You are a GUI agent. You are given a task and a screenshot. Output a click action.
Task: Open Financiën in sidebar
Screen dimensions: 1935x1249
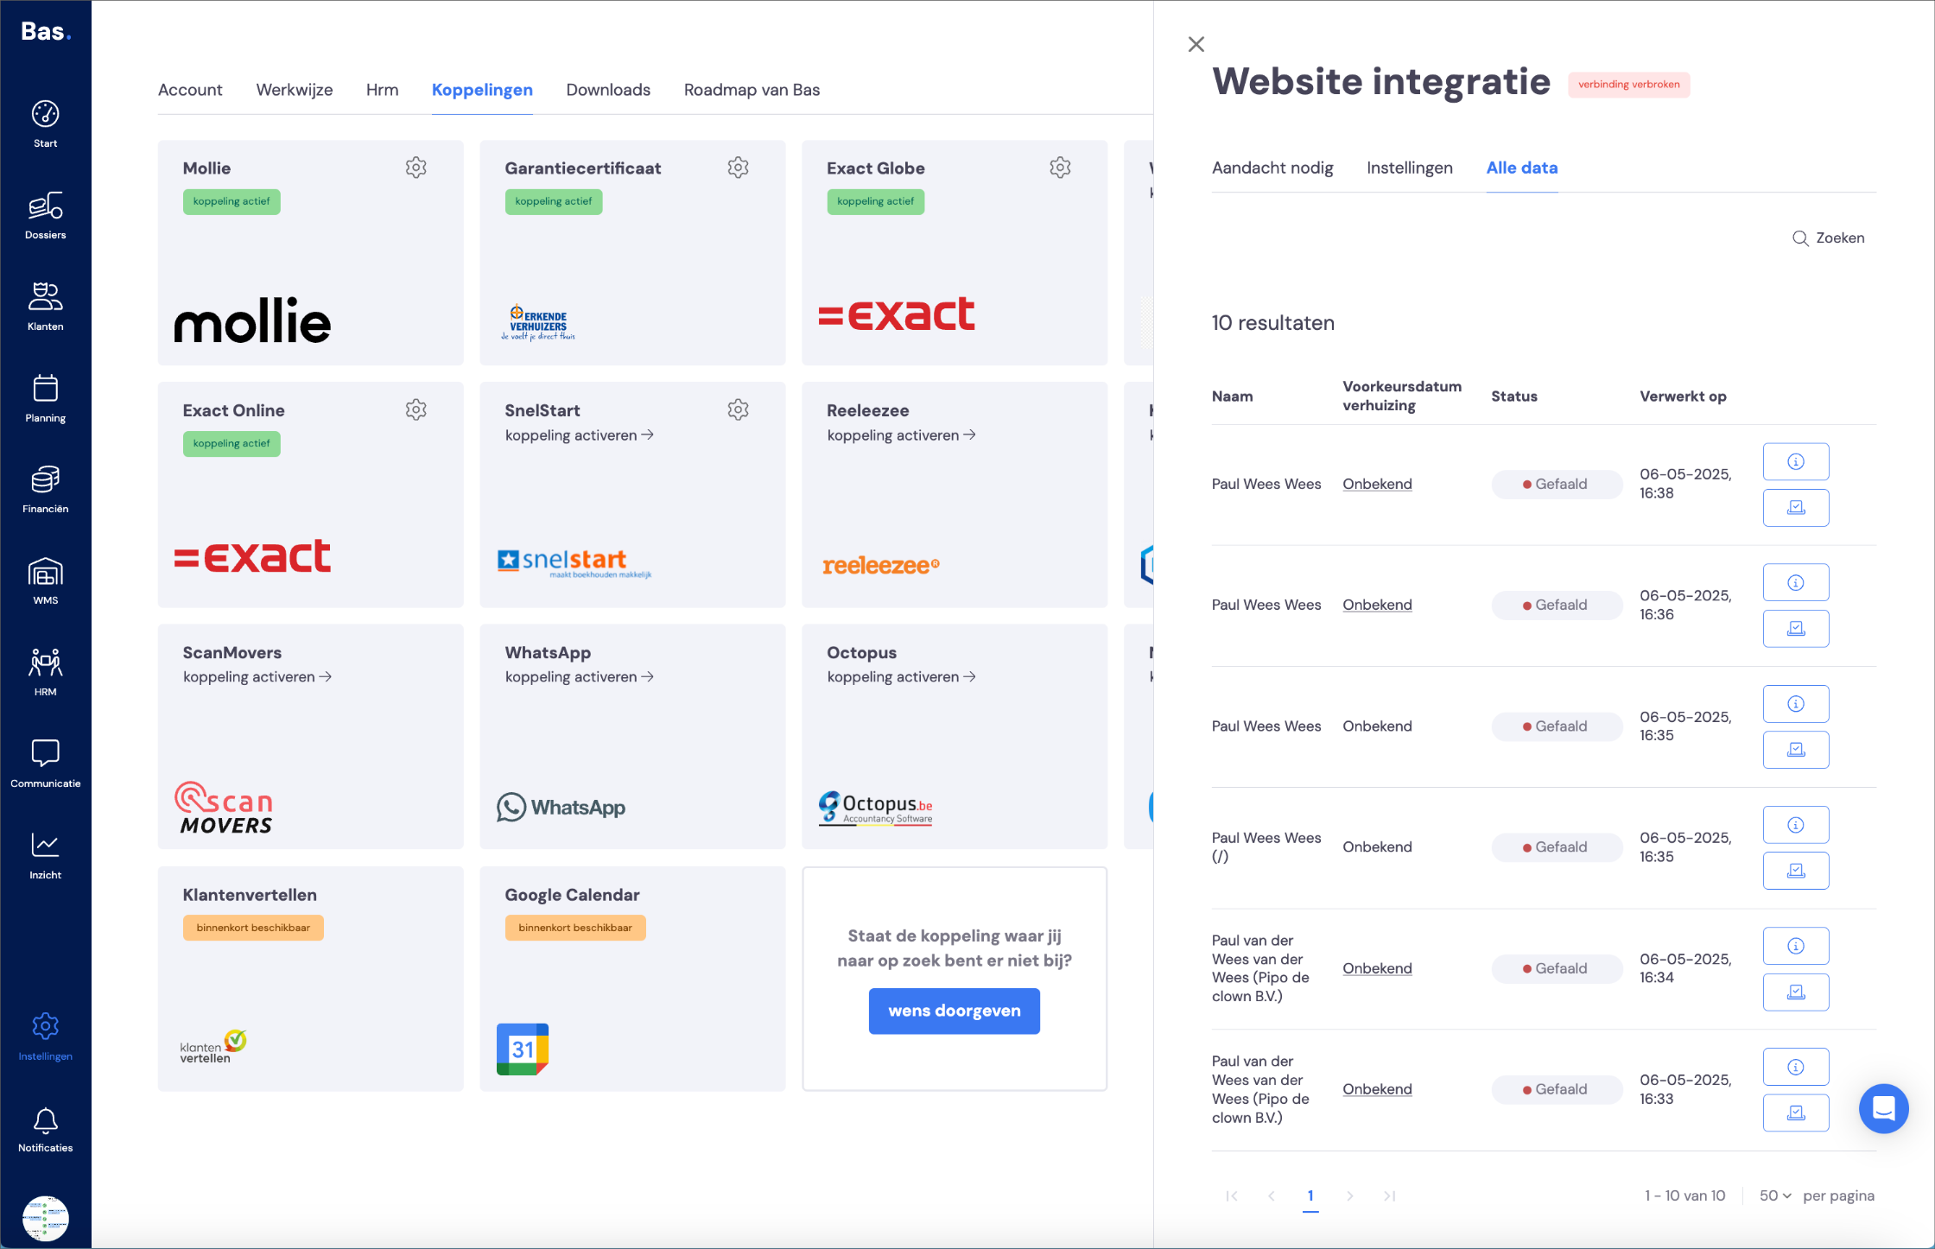coord(45,490)
